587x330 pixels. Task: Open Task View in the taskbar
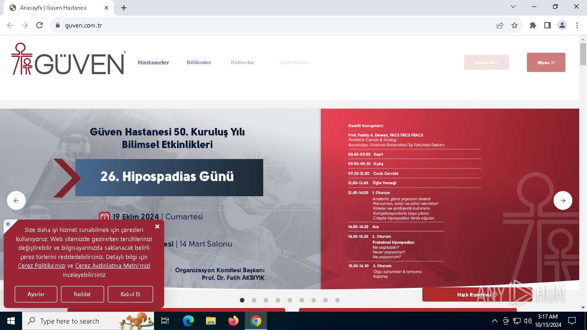click(x=165, y=321)
